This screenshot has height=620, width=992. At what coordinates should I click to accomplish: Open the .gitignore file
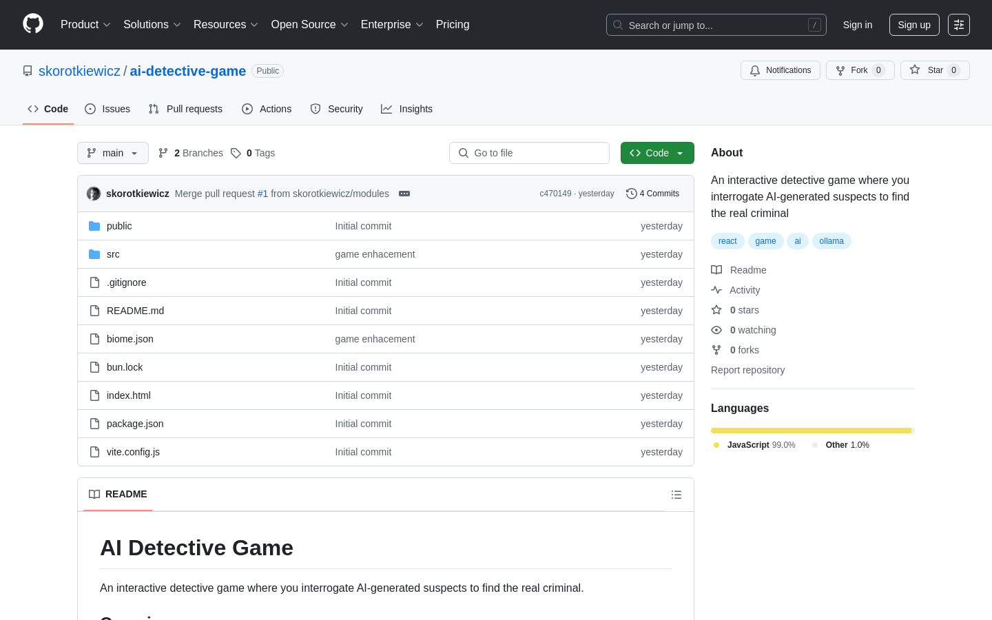(x=126, y=282)
